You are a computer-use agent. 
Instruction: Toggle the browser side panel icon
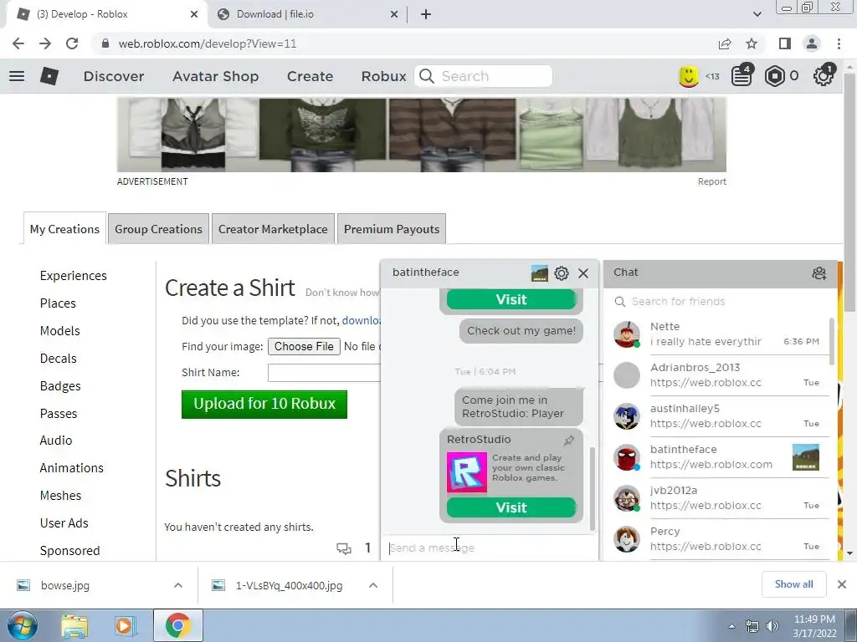785,43
